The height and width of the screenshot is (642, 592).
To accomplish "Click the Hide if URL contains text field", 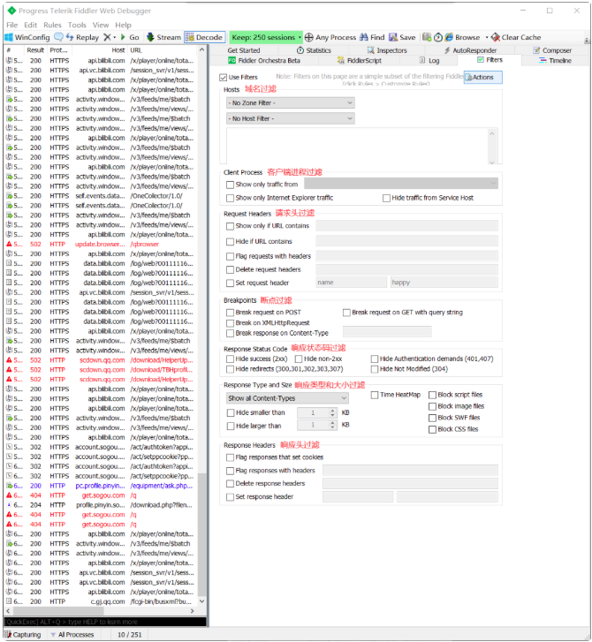I will coord(406,241).
